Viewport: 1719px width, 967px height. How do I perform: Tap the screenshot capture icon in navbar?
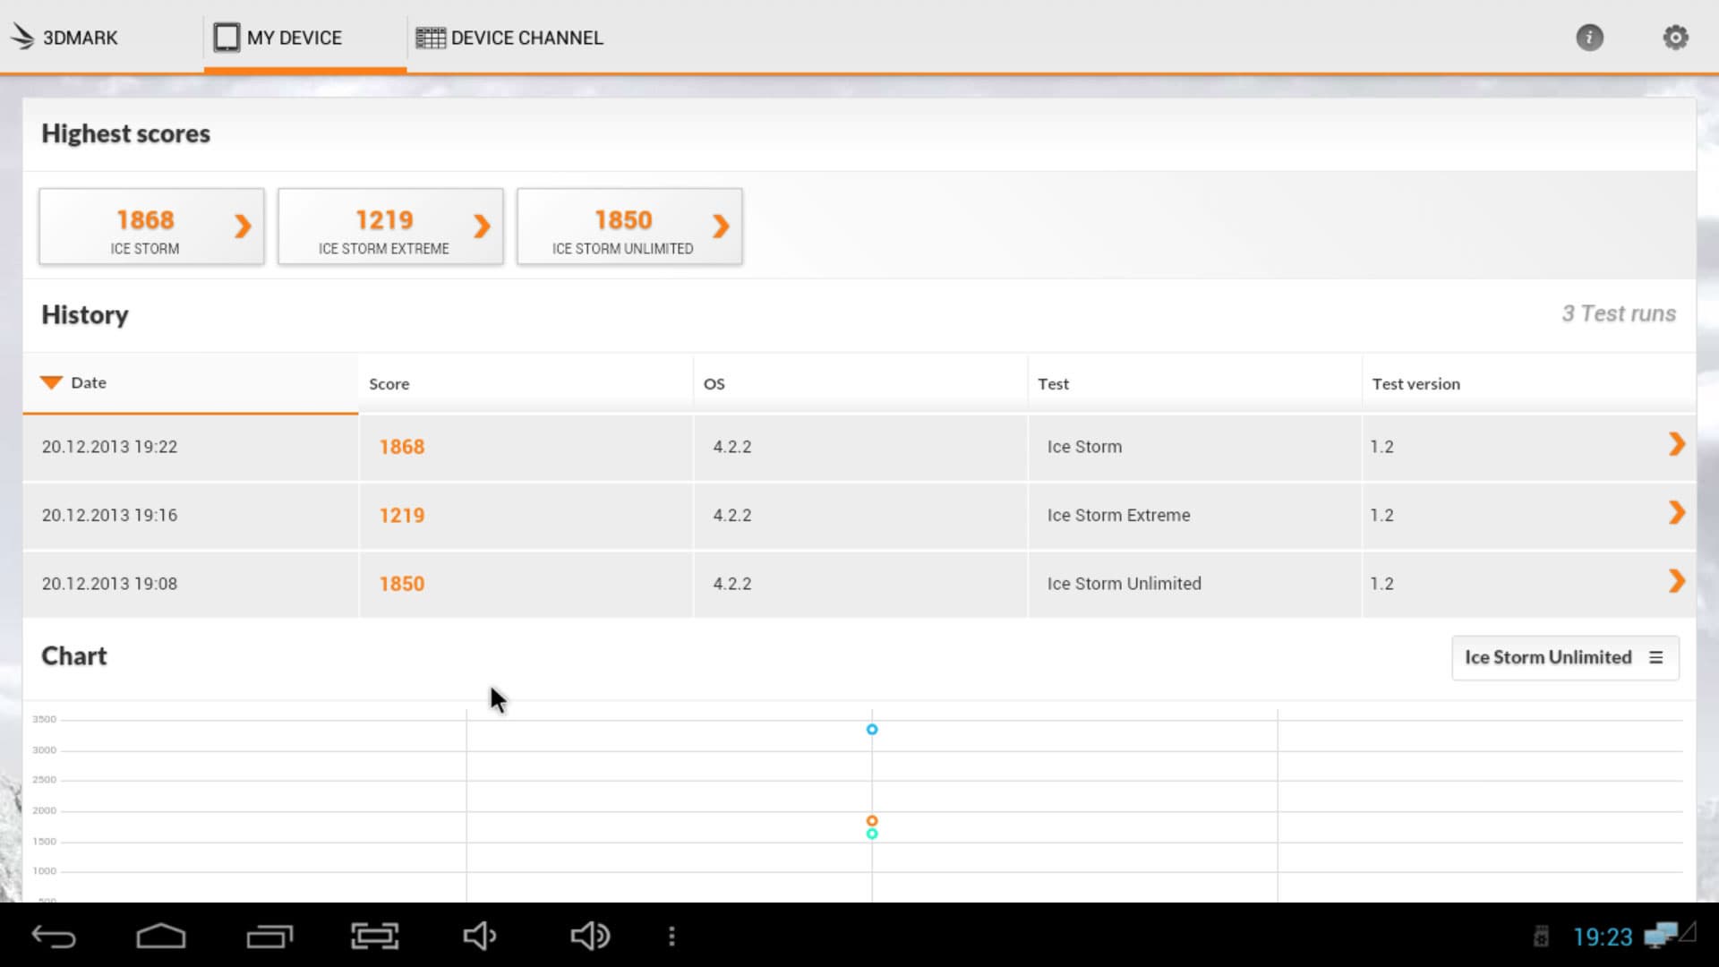(x=374, y=936)
